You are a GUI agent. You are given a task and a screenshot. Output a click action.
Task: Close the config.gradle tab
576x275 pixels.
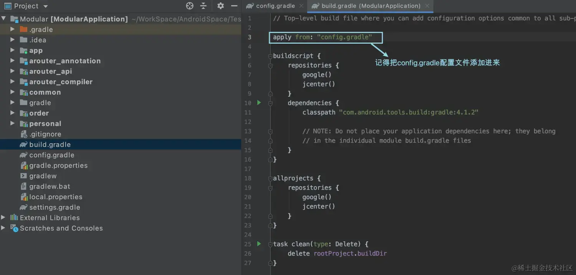(x=301, y=6)
